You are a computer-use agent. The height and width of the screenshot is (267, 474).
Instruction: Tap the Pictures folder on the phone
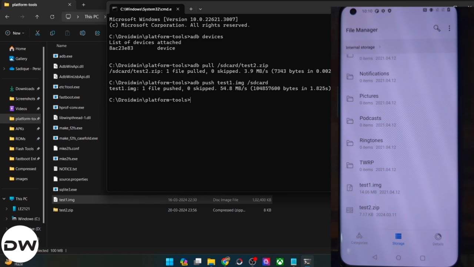point(398,99)
